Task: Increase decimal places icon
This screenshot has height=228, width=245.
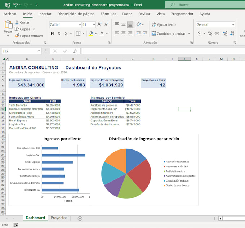Action: pos(225,33)
